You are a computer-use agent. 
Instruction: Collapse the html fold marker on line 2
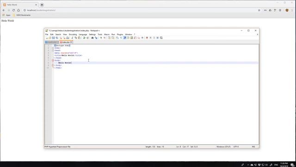[x=53, y=48]
